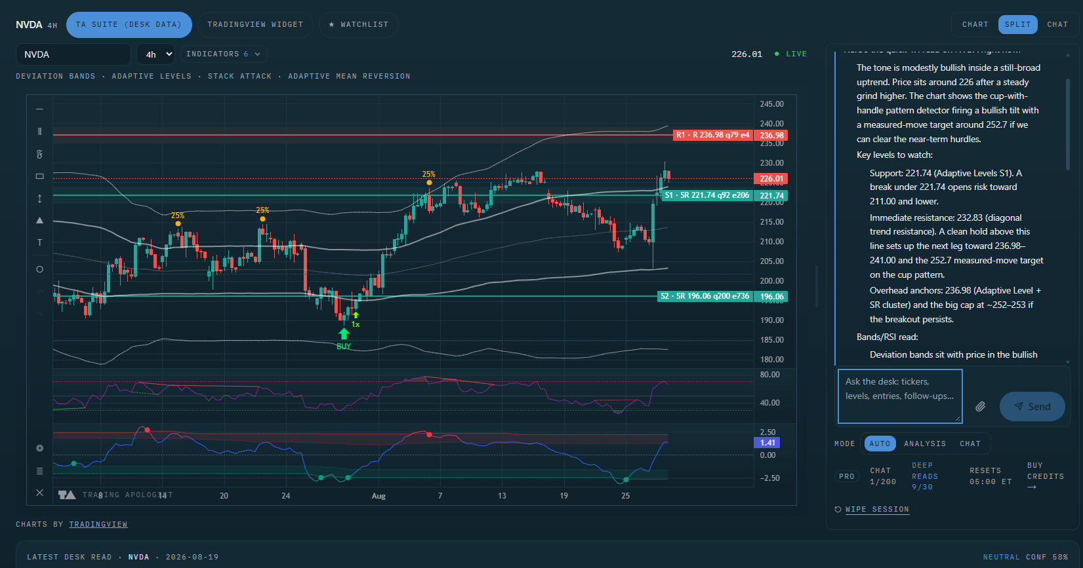Click the TradingView TA logo
Screen dimensions: 1083x568
pyautogui.click(x=67, y=495)
